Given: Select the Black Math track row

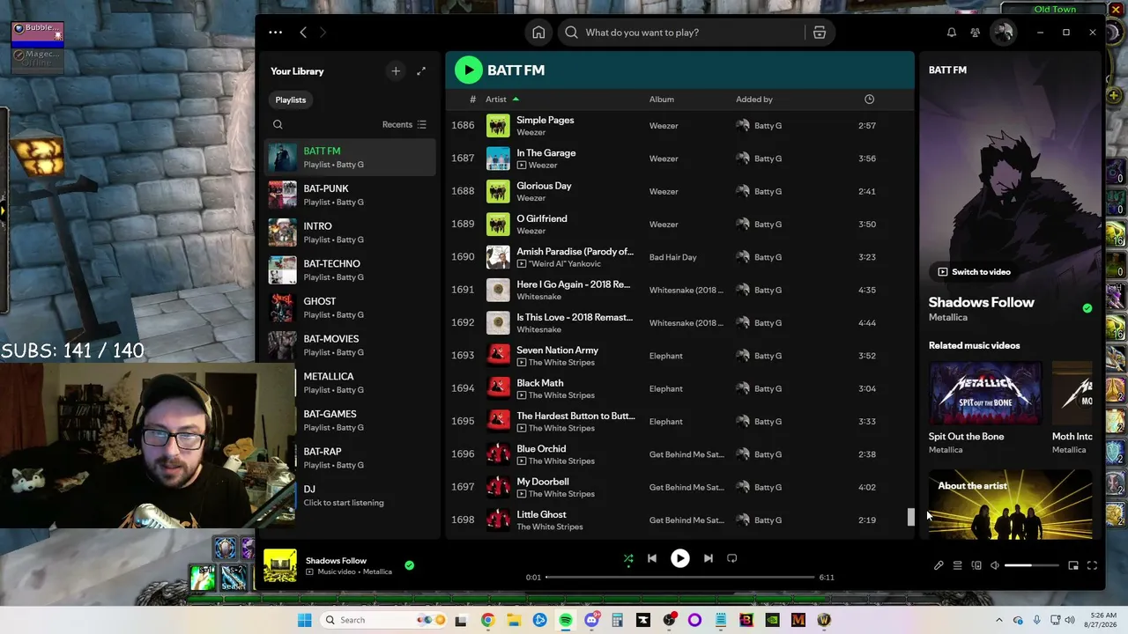Looking at the screenshot, I should coord(679,388).
